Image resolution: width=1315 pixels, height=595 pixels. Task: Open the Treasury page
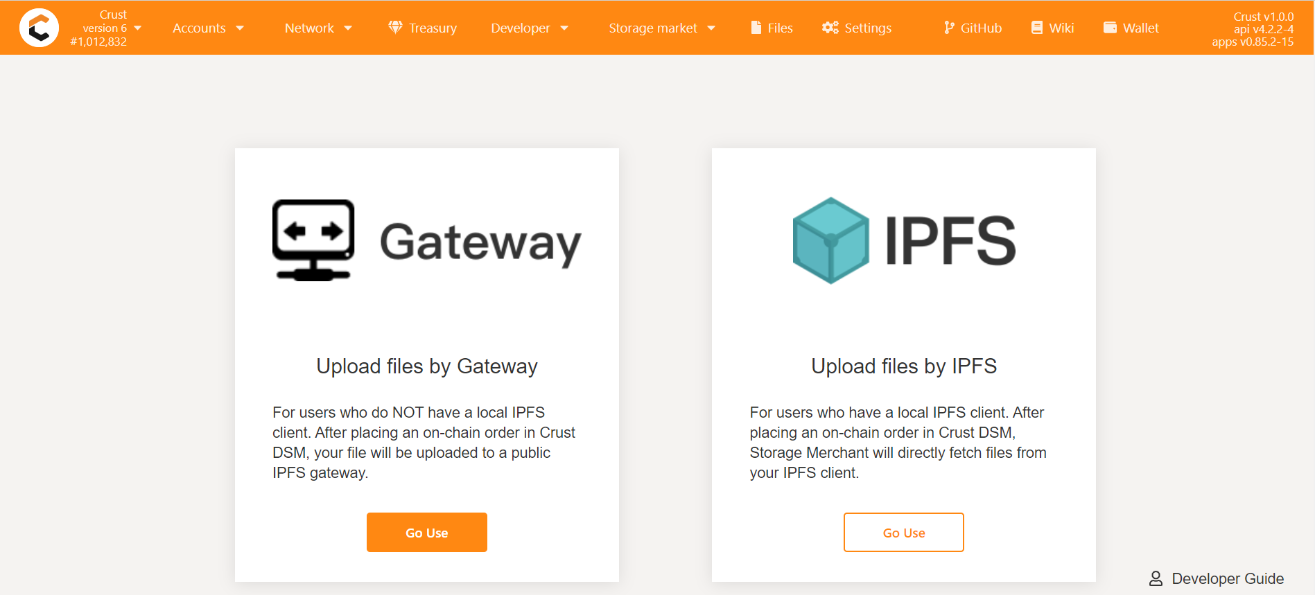(423, 28)
